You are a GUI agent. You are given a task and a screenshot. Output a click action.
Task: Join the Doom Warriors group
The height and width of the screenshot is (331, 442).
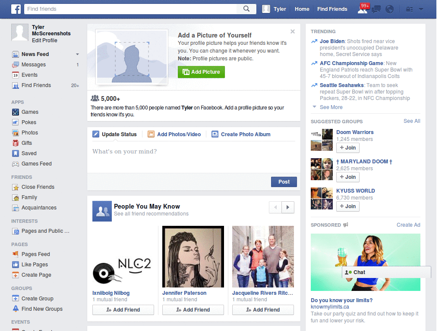(x=348, y=148)
